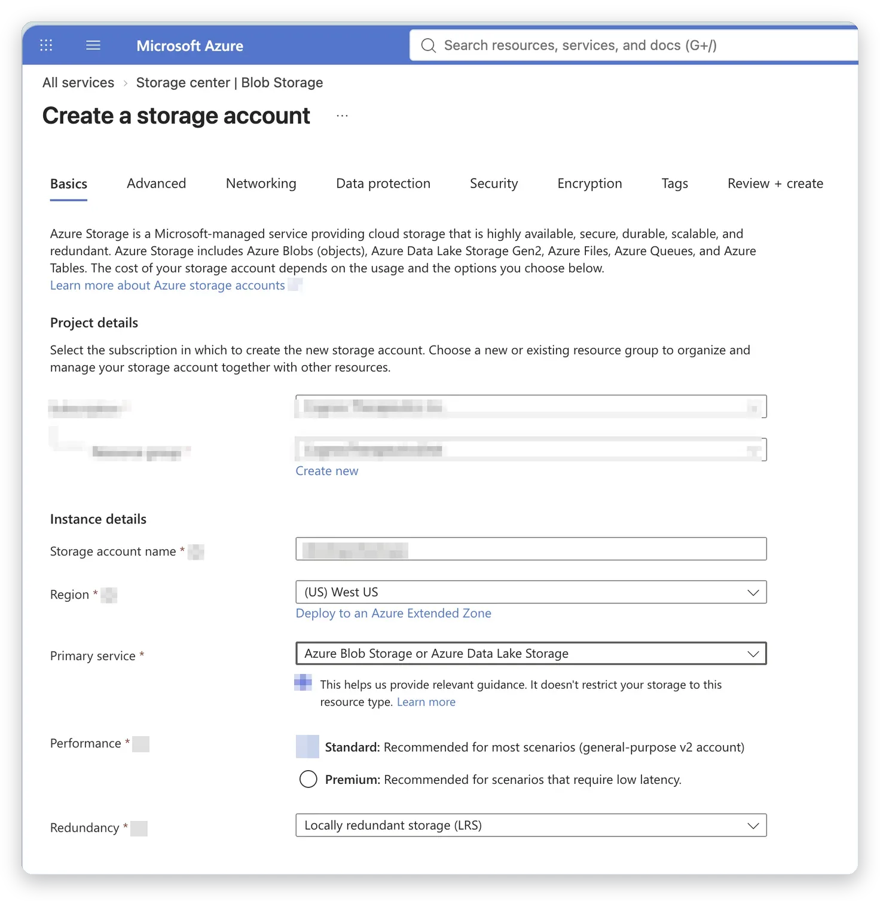
Task: Open Learn more link under Primary service
Action: 426,702
